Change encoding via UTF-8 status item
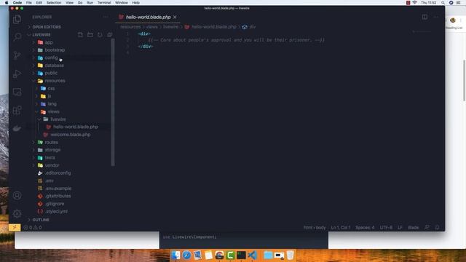 tap(386, 228)
